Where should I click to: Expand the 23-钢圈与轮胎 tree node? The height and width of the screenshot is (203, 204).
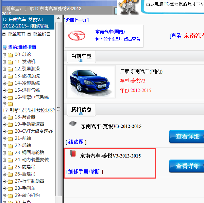coord(4,153)
